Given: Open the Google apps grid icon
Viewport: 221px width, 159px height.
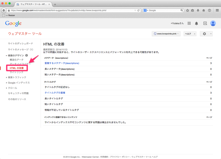Looking at the screenshot, I should (x=189, y=23).
